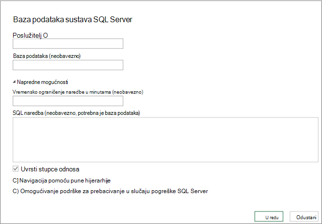
Task: Click the info icon next to Poslužitelj
Action: 45,36
